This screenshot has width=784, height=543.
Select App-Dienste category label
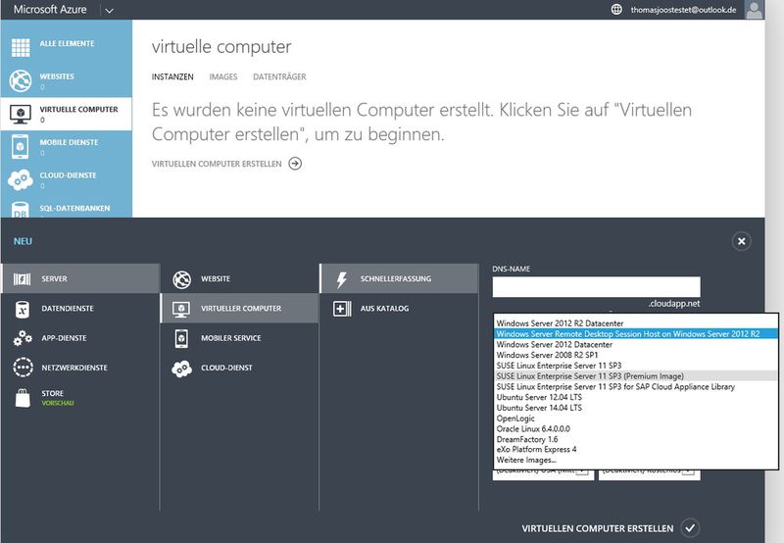(64, 338)
